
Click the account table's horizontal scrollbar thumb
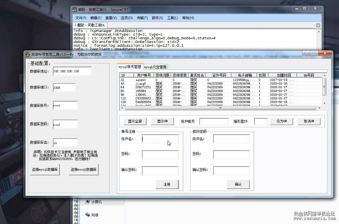(220, 108)
